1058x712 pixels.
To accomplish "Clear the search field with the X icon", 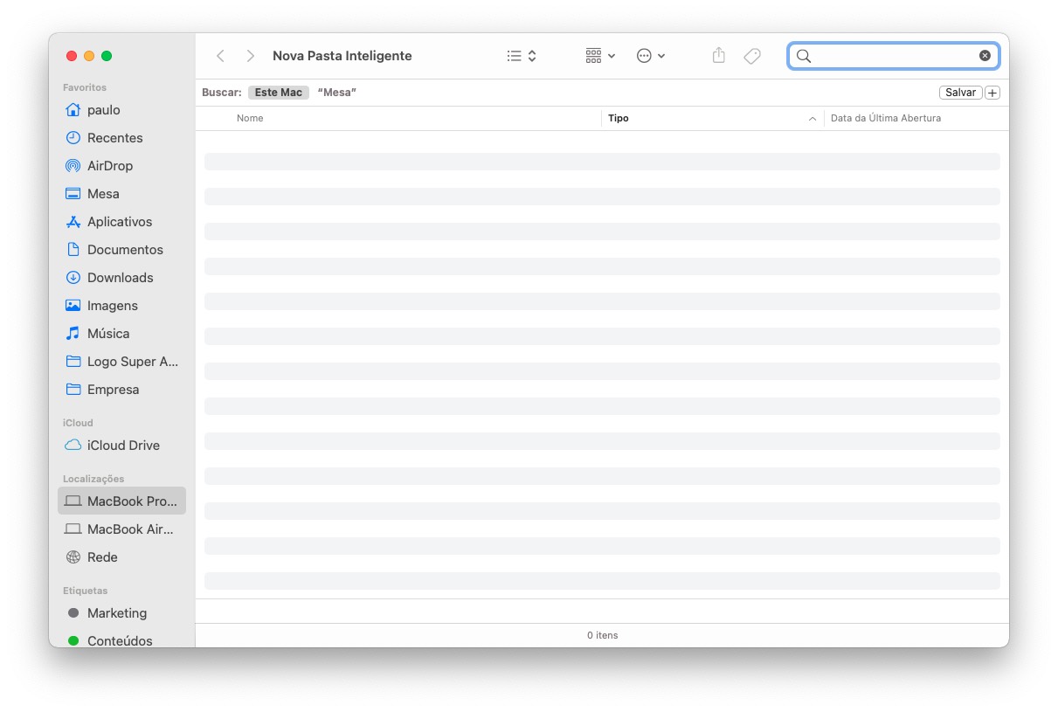I will 985,56.
